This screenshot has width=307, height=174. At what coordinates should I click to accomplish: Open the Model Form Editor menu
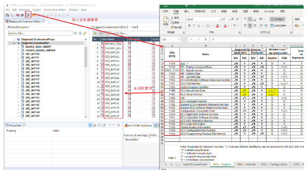pos(55,10)
